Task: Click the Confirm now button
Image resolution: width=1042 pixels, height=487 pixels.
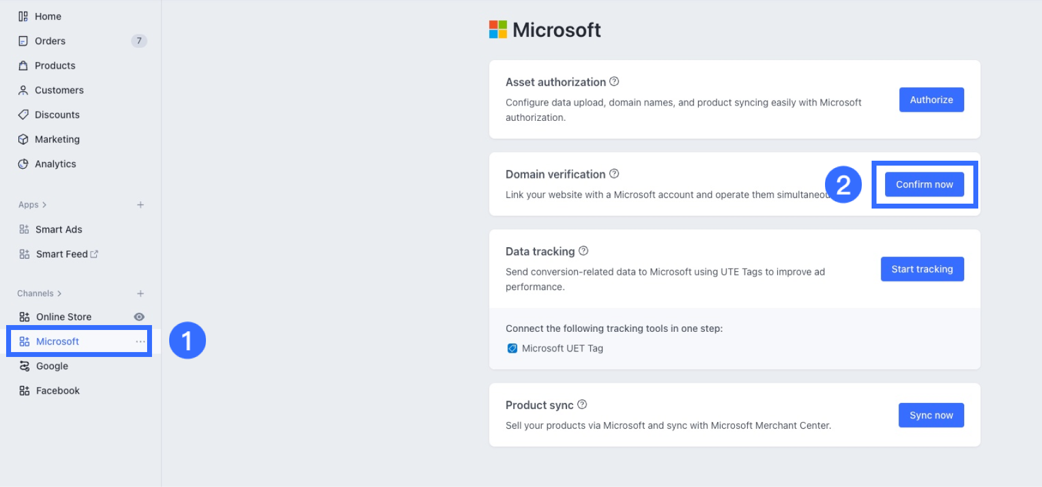Action: coord(924,185)
